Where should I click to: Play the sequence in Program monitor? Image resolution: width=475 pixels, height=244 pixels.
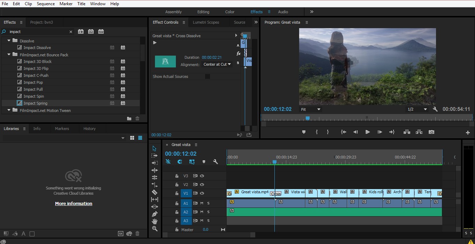click(x=367, y=132)
